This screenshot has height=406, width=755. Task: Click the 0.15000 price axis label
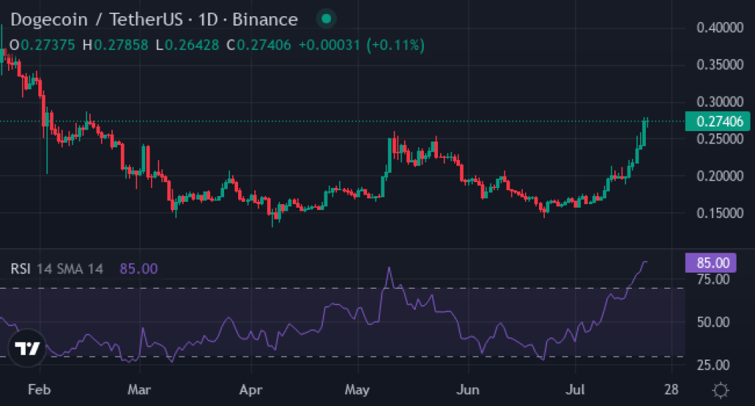720,213
